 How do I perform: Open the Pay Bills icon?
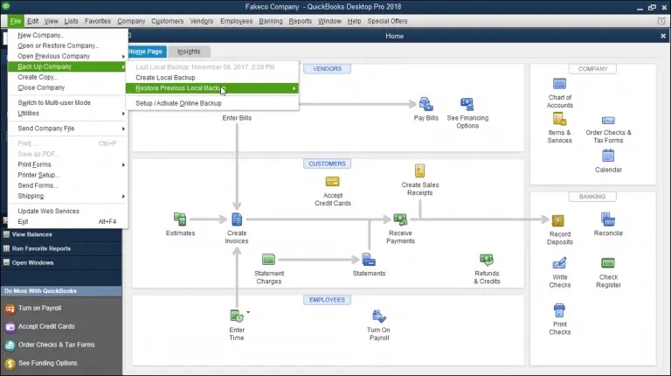[x=425, y=104]
